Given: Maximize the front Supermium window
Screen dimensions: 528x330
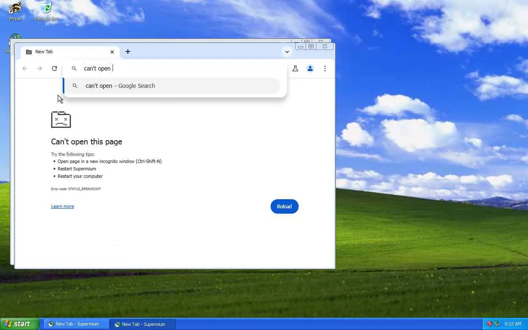Looking at the screenshot, I should click(x=311, y=47).
